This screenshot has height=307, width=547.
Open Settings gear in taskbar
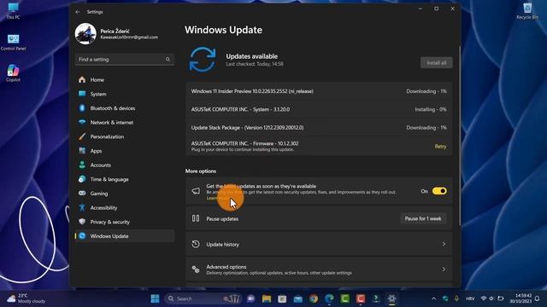pyautogui.click(x=391, y=298)
